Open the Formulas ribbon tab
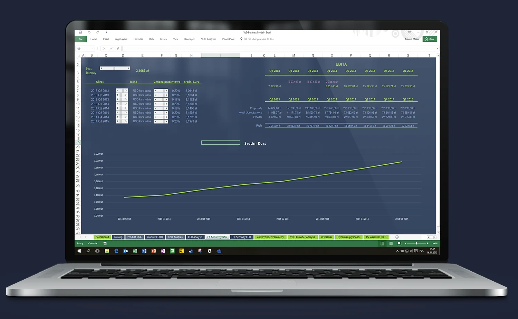 (x=138, y=39)
